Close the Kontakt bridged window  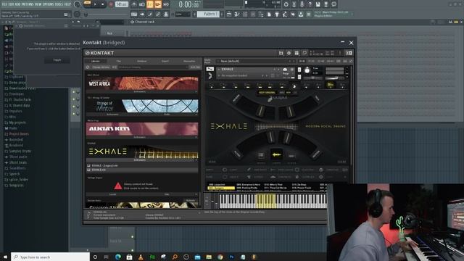pyautogui.click(x=351, y=43)
